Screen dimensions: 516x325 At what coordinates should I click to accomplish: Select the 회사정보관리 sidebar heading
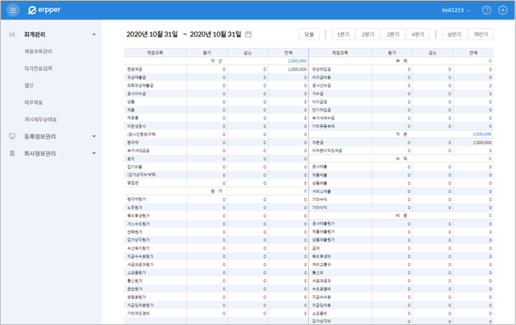(40, 154)
